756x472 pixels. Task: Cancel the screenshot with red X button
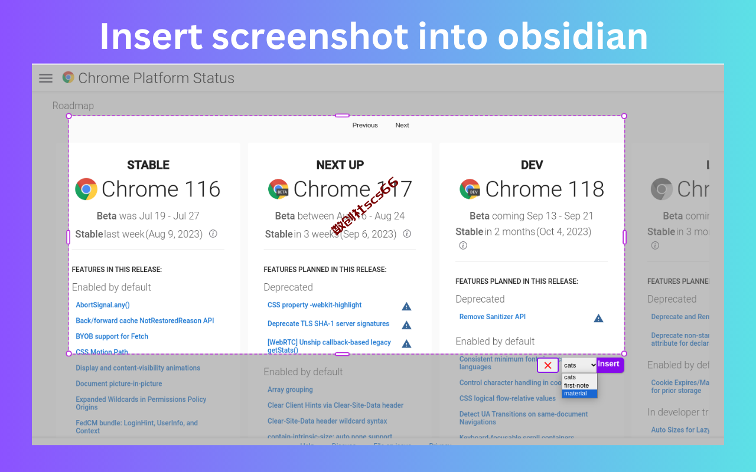(548, 365)
